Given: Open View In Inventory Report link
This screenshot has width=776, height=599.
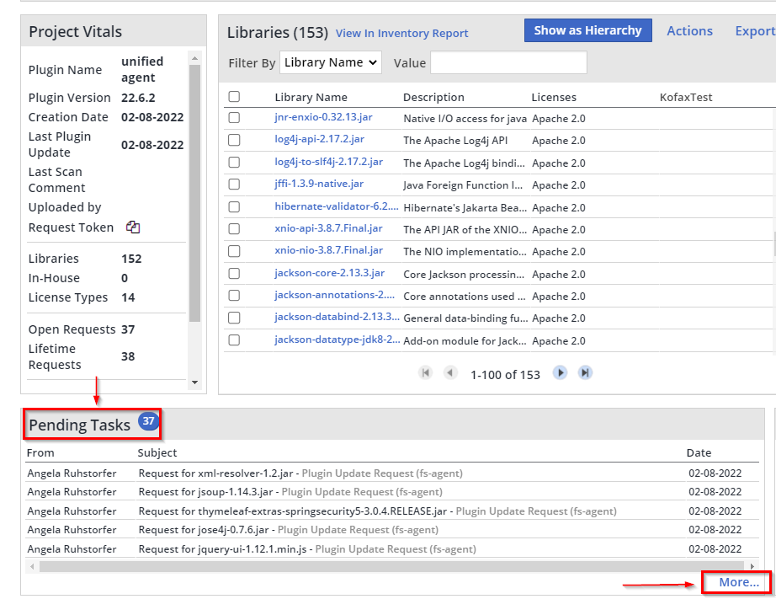Looking at the screenshot, I should (x=401, y=34).
